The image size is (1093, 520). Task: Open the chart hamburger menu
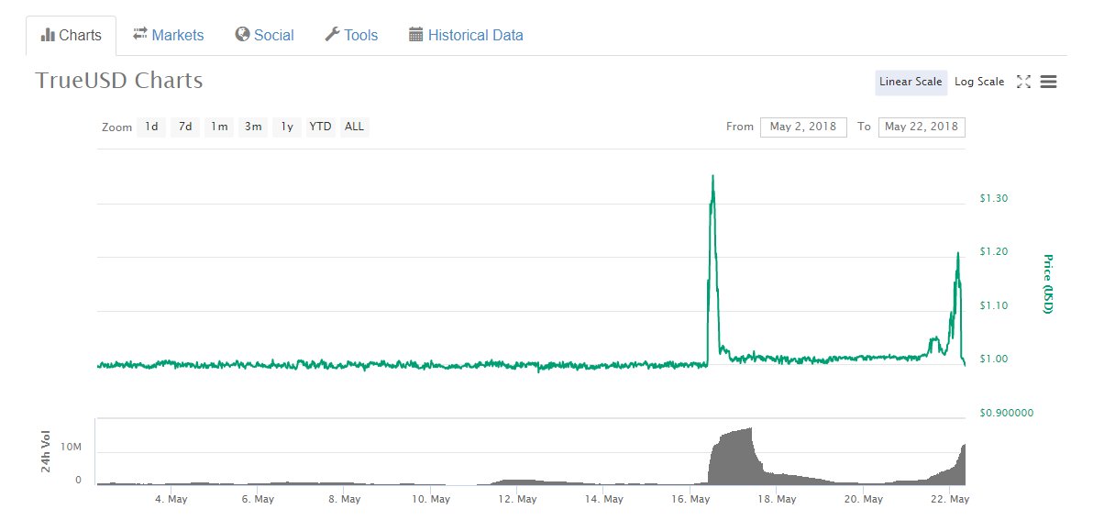point(1048,82)
